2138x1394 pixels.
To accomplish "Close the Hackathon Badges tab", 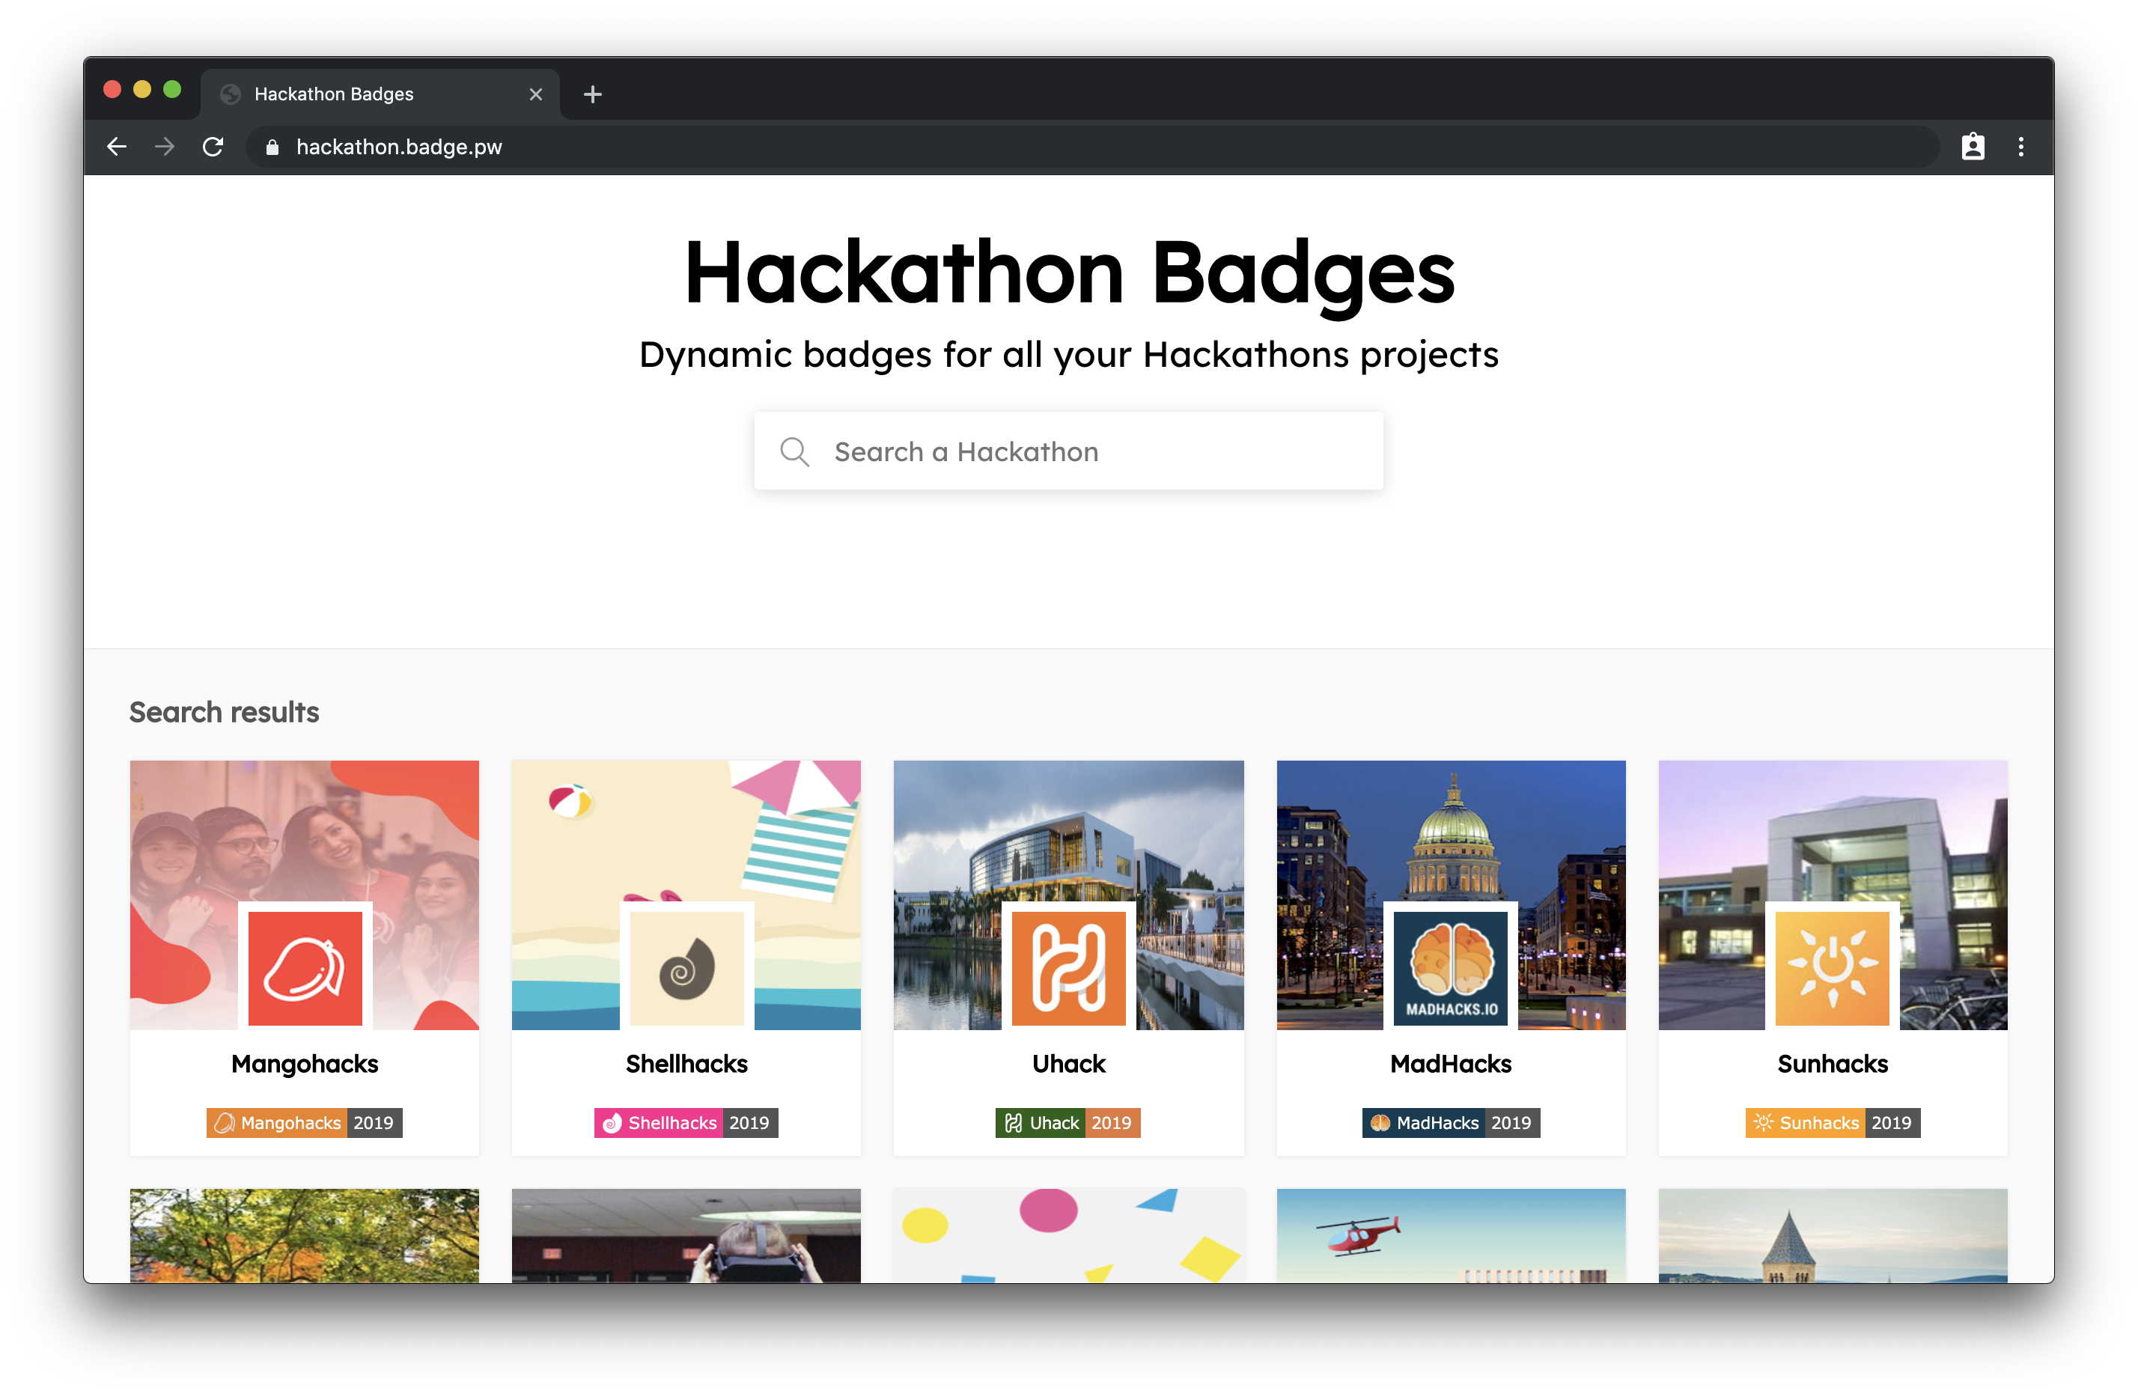I will pos(535,94).
